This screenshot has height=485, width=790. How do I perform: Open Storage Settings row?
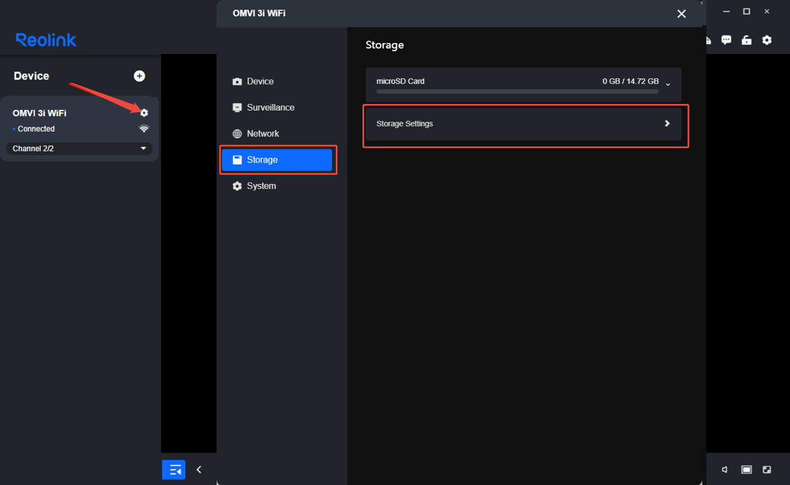click(524, 124)
